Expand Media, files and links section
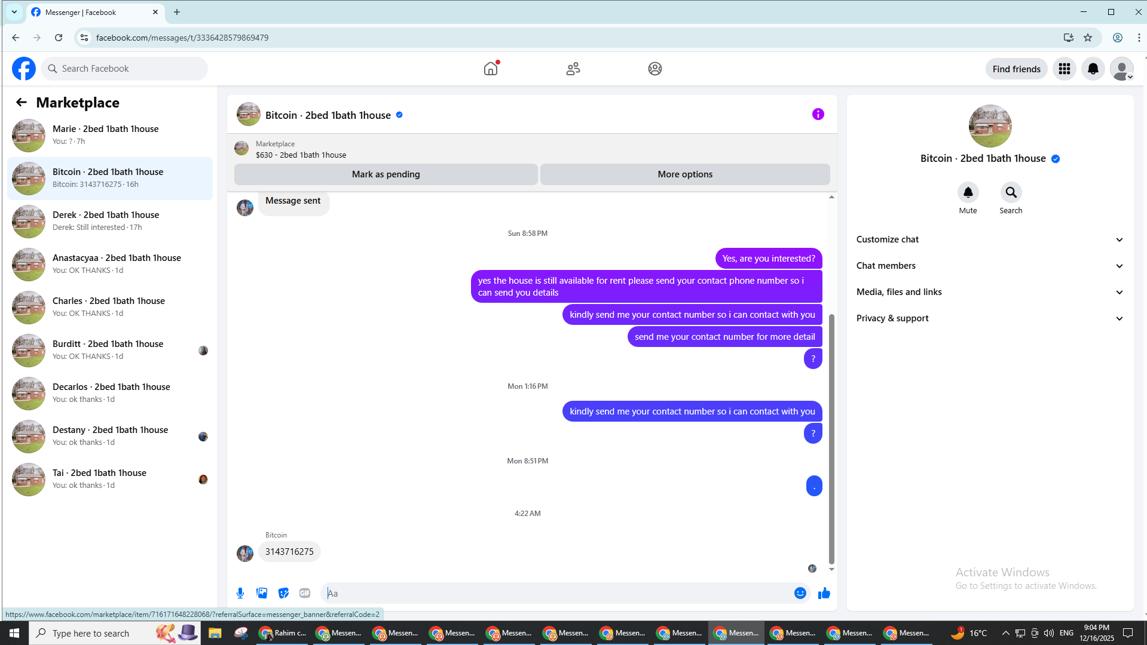Image resolution: width=1147 pixels, height=645 pixels. pyautogui.click(x=990, y=292)
